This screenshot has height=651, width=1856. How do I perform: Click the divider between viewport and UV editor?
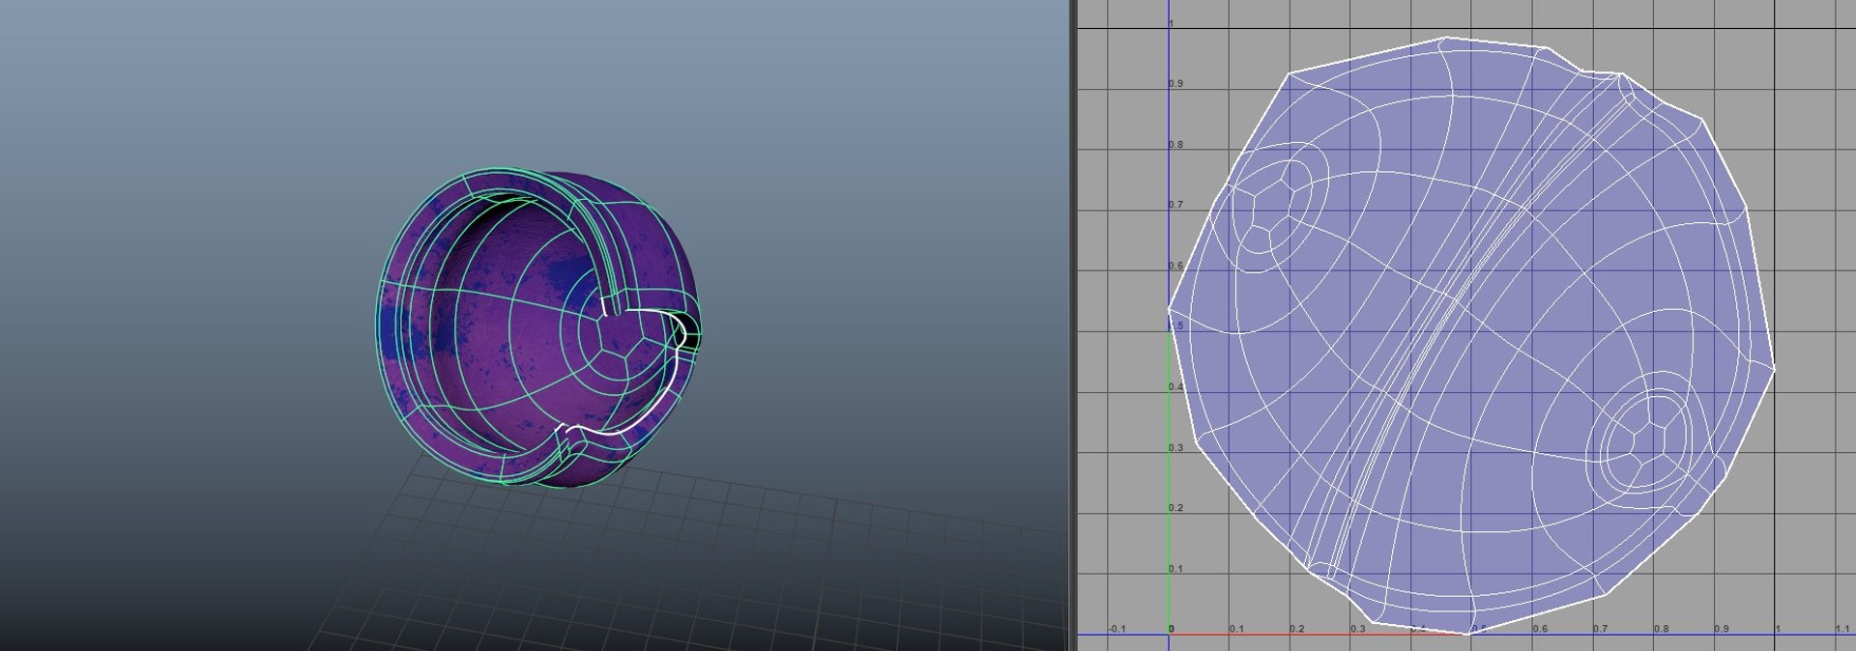coord(1071,325)
